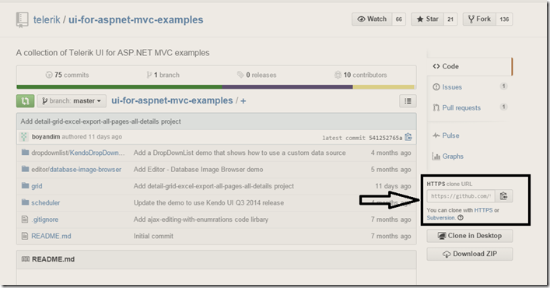Viewport: 550px width, 288px height.
Task: View the 1 branch list
Action: pyautogui.click(x=163, y=75)
